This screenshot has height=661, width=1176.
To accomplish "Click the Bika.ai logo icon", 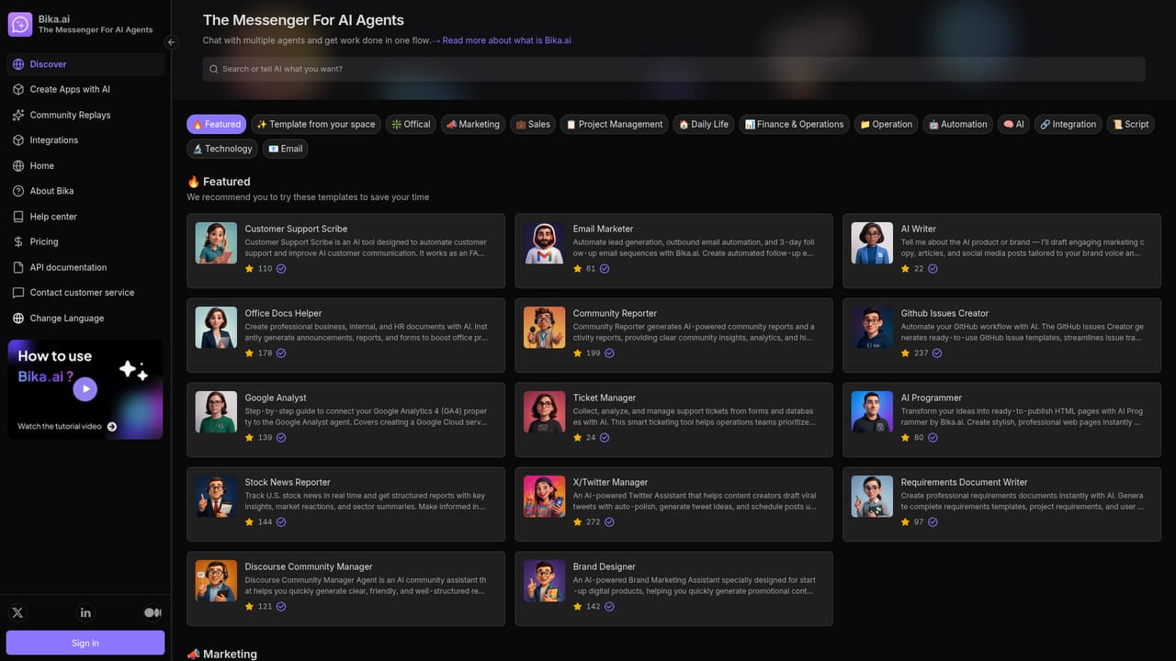I will (x=20, y=24).
